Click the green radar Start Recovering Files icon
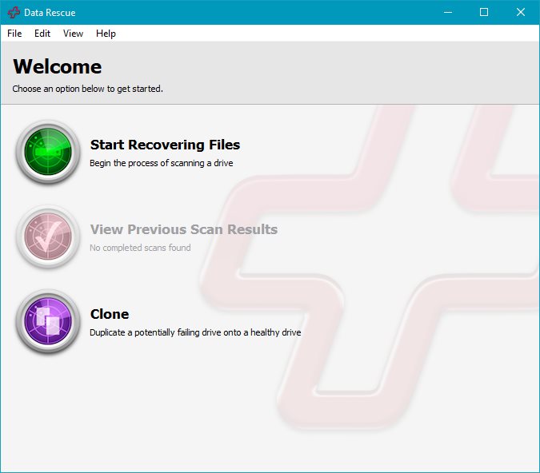Image resolution: width=540 pixels, height=473 pixels. point(48,152)
